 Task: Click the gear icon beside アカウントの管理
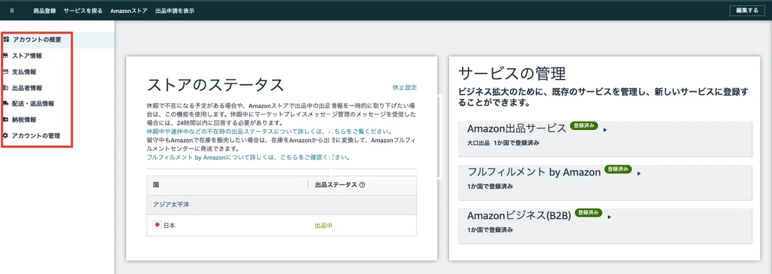coord(6,135)
